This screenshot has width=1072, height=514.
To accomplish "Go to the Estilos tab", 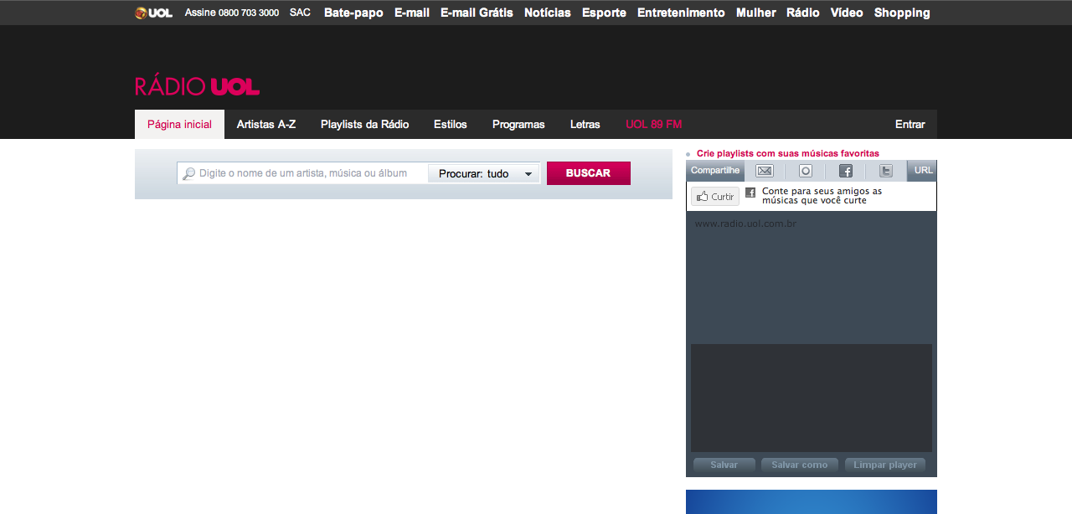I will (451, 125).
